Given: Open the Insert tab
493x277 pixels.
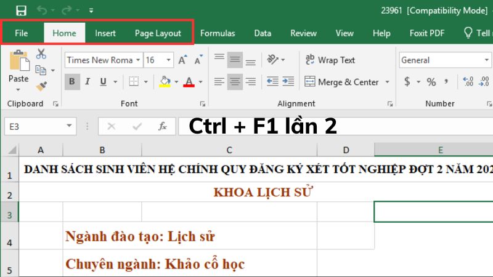Looking at the screenshot, I should pyautogui.click(x=105, y=33).
